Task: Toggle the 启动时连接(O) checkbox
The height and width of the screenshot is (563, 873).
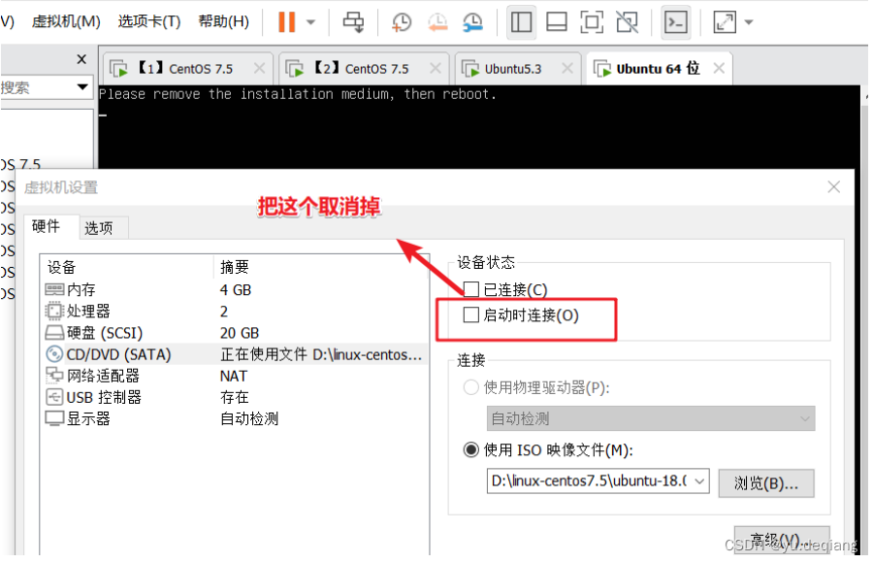Action: point(471,315)
